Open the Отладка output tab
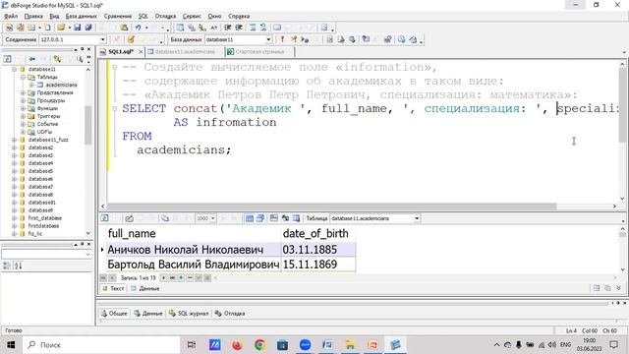629x354 pixels. (x=230, y=313)
